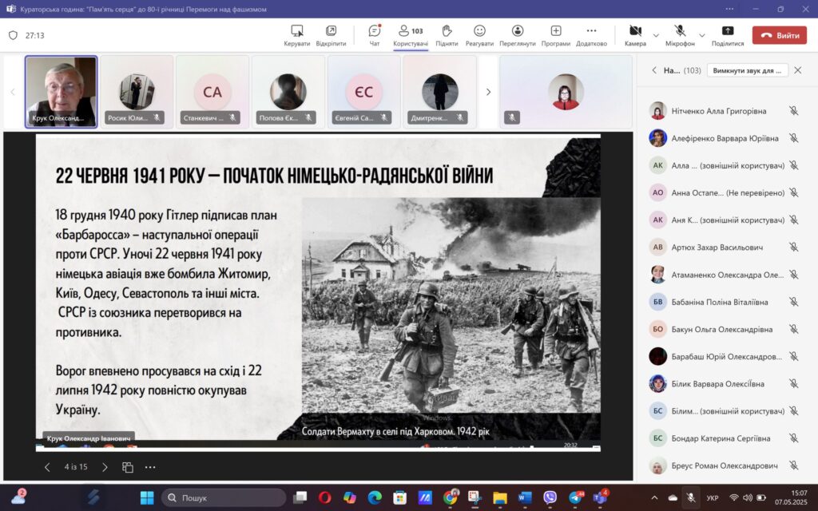818x511 pixels.
Task: Show next participants with right arrow
Action: 488,92
